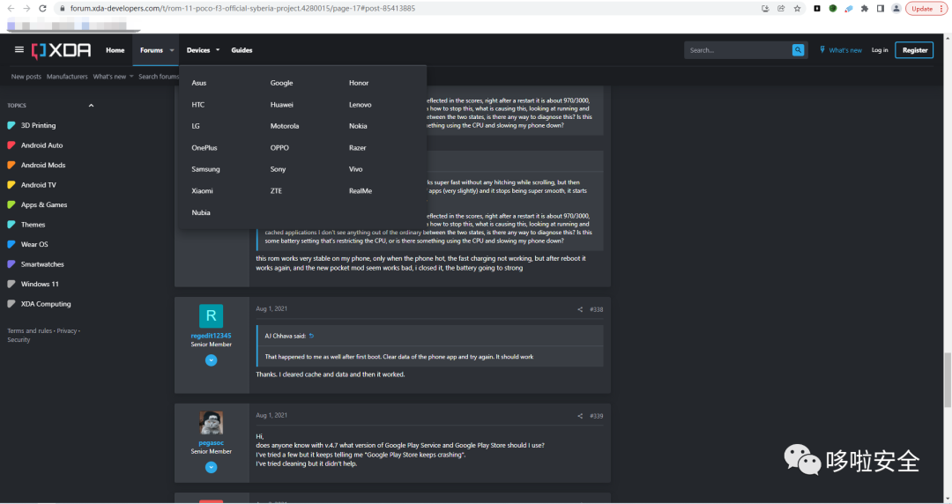Select Samsung in the Devices menu
Image resolution: width=952 pixels, height=504 pixels.
click(x=205, y=169)
